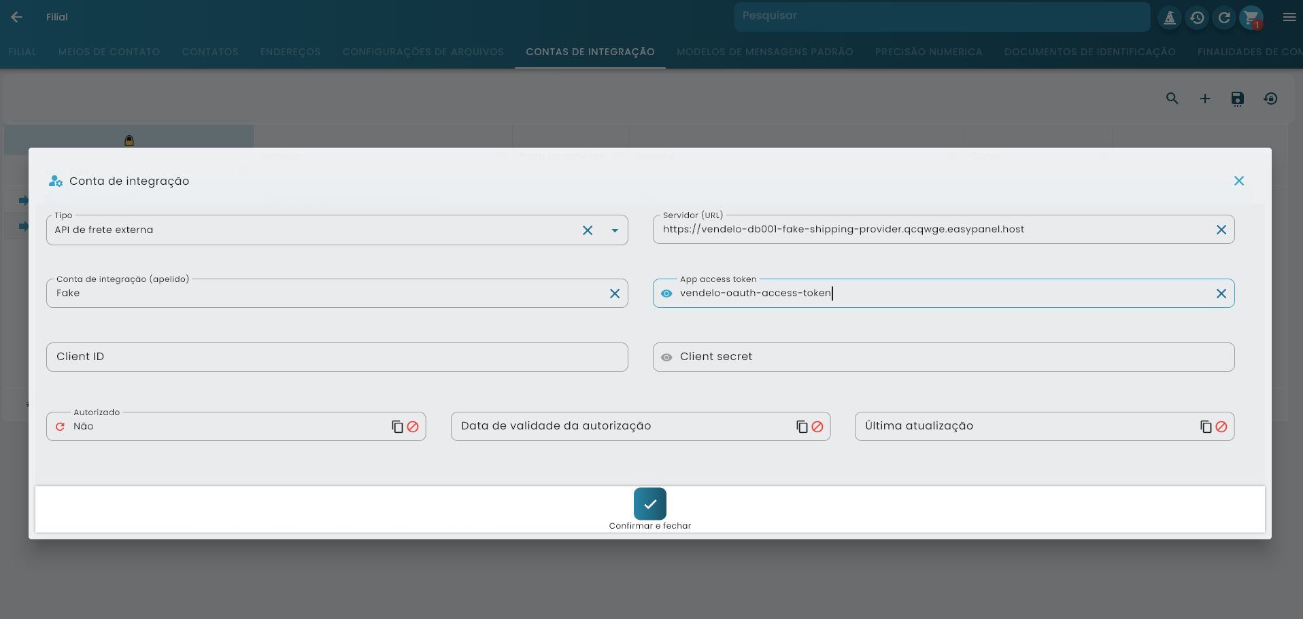
Task: Click the block icon on Data de validade
Action: [x=817, y=426]
